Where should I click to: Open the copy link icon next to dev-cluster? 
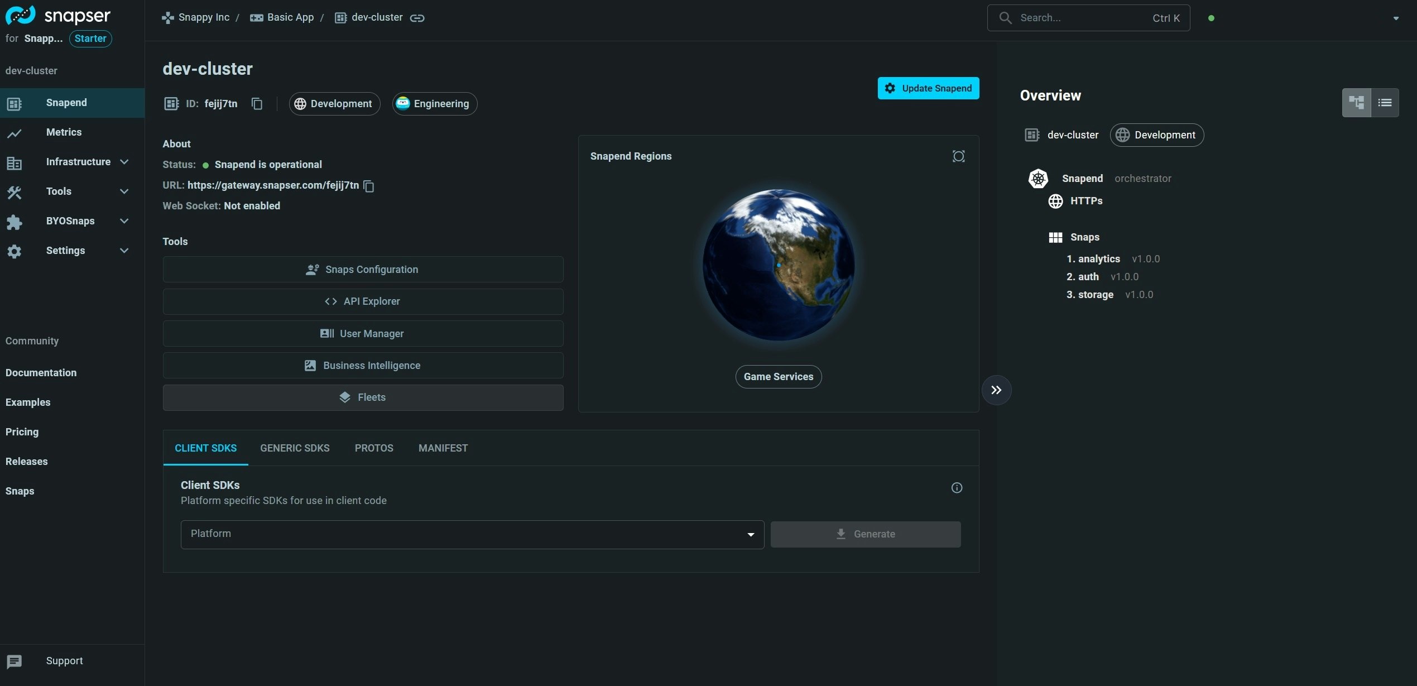pos(417,17)
